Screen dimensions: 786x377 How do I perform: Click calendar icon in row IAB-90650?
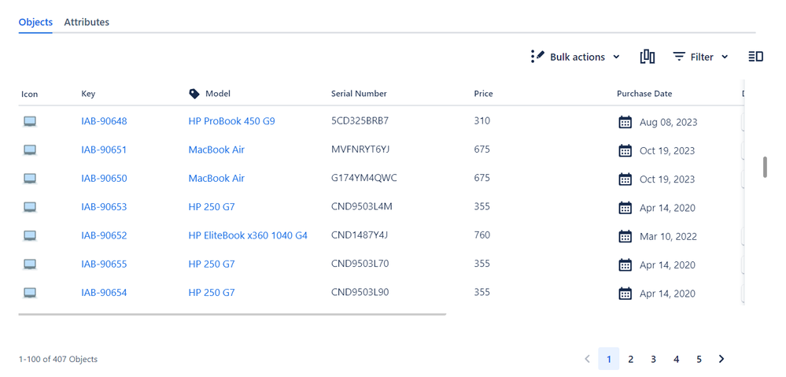point(625,179)
